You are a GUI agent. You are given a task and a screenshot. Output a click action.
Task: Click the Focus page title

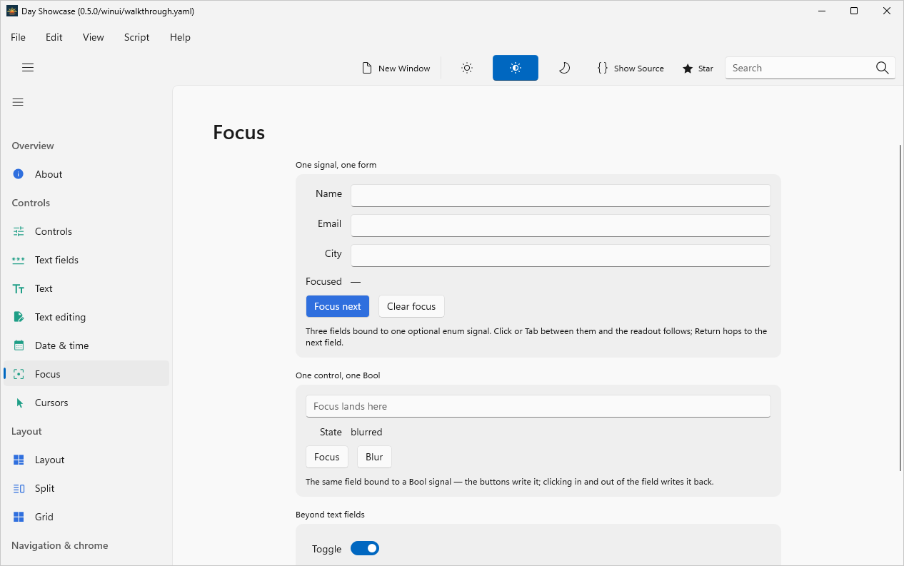[x=239, y=133]
